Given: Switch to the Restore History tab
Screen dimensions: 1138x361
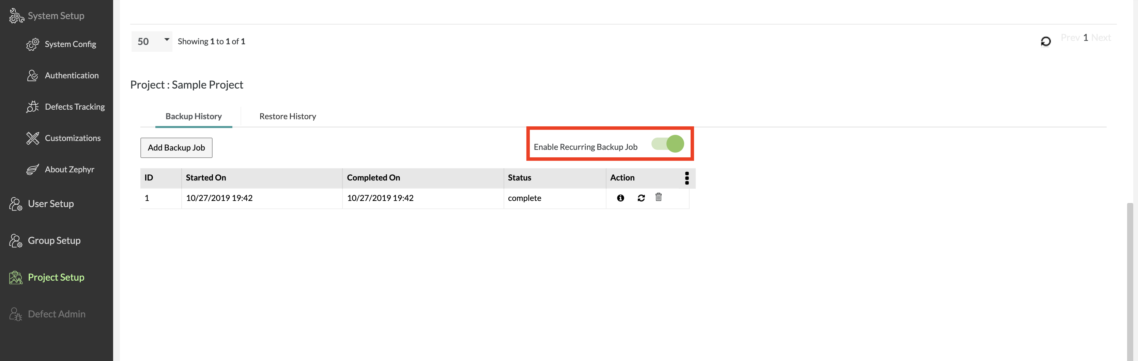Looking at the screenshot, I should 288,116.
